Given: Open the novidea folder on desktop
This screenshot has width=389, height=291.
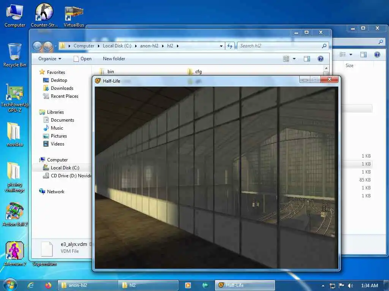Looking at the screenshot, I should tap(15, 135).
